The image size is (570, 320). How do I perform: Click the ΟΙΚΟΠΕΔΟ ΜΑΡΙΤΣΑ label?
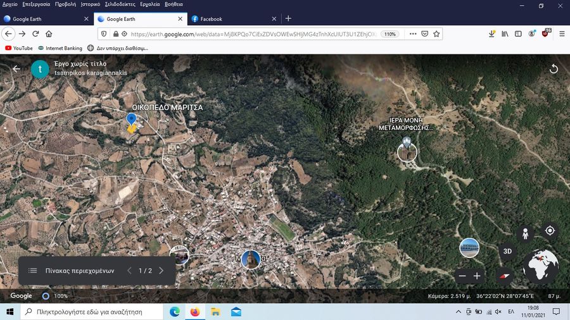point(167,108)
